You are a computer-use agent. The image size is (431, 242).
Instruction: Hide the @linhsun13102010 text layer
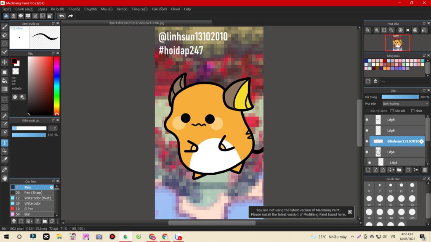click(367, 141)
